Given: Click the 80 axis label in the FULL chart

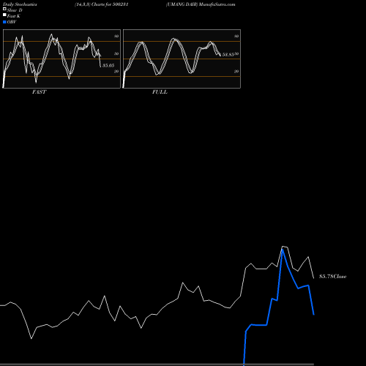Looking at the screenshot, I should 236,37.
